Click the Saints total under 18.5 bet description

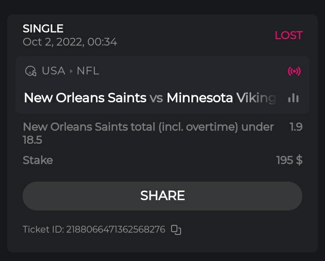148,133
